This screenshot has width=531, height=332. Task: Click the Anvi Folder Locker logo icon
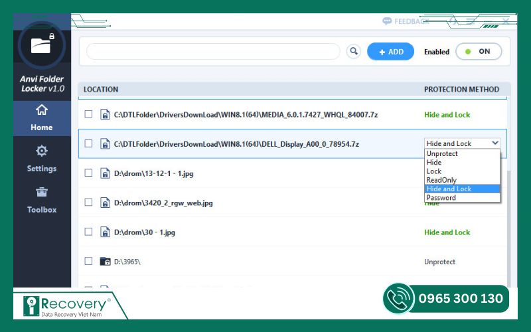click(x=42, y=44)
